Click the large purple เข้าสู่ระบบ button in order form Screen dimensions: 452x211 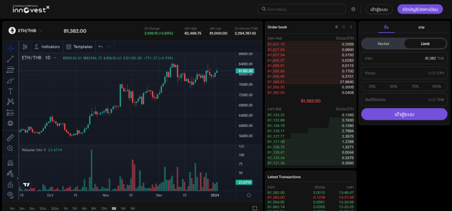[x=404, y=115]
